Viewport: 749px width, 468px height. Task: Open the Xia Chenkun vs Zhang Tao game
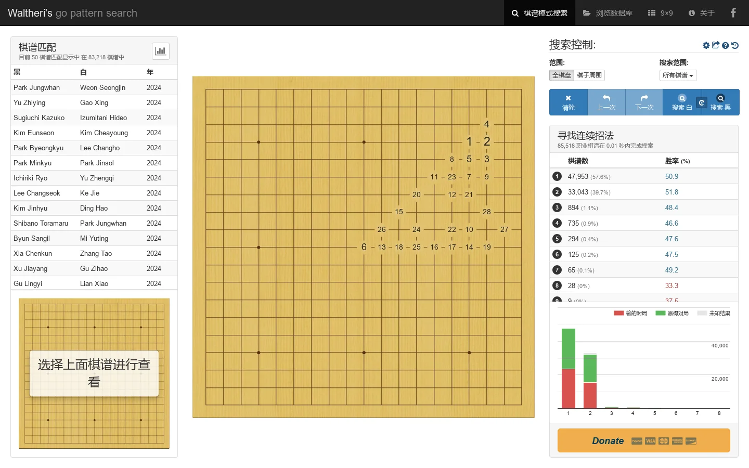pos(94,253)
